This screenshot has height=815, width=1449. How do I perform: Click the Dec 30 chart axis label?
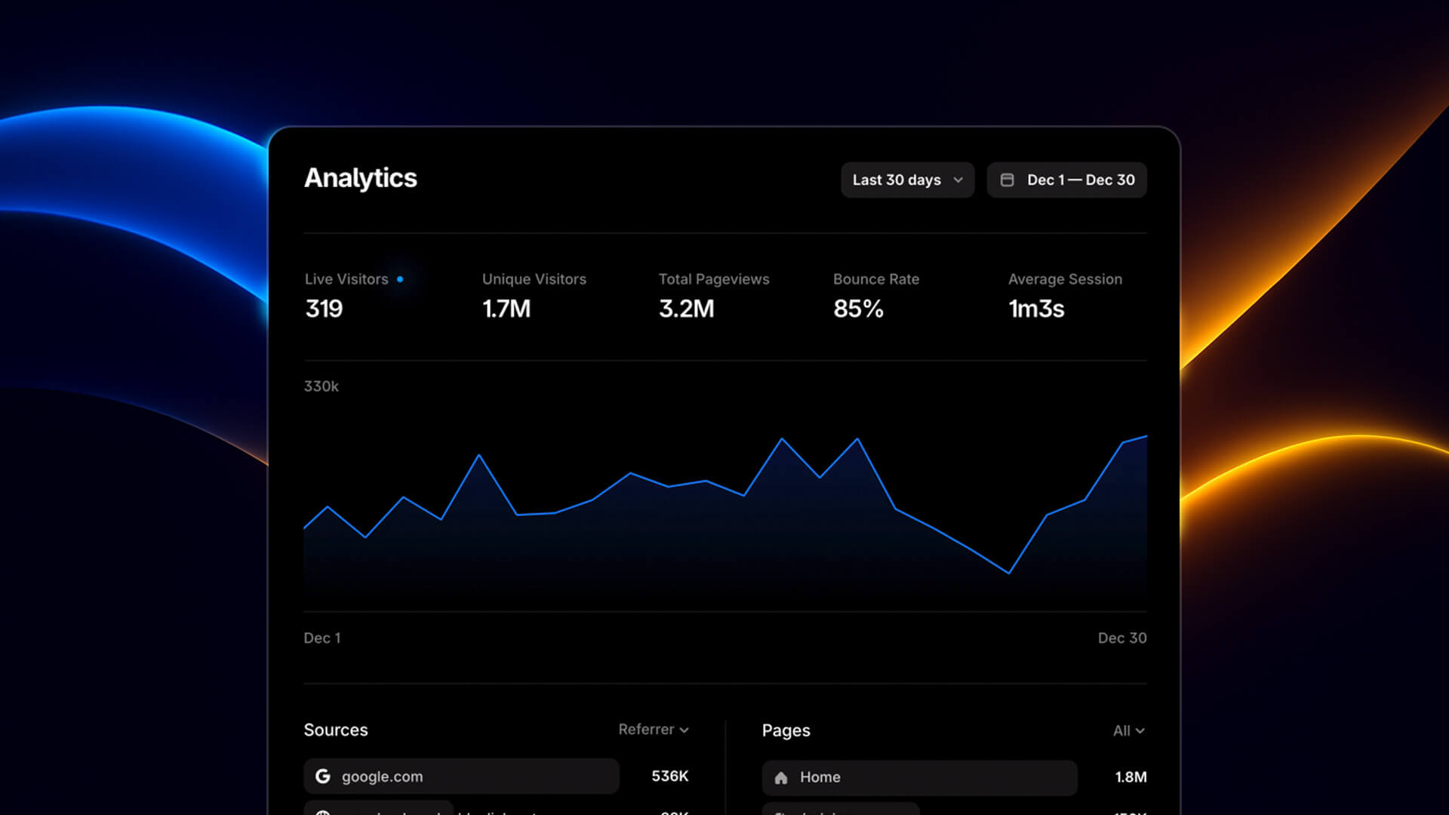1122,638
